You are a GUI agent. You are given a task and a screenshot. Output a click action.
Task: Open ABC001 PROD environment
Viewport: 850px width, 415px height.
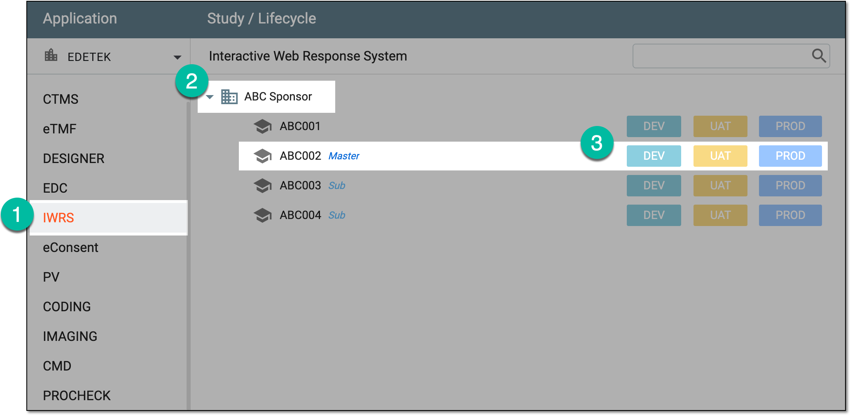coord(790,126)
